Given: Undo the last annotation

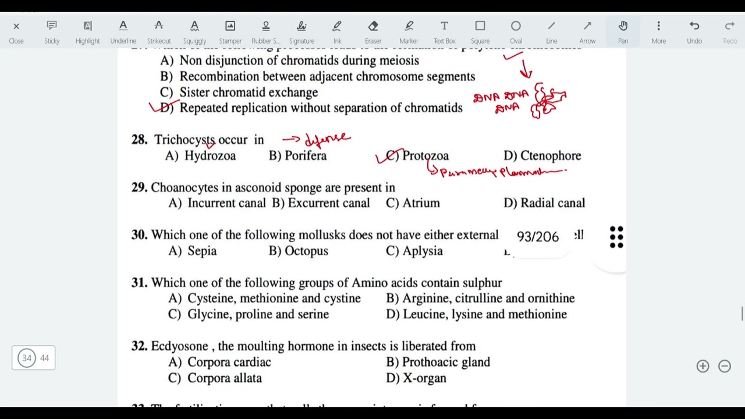Looking at the screenshot, I should coord(694,32).
